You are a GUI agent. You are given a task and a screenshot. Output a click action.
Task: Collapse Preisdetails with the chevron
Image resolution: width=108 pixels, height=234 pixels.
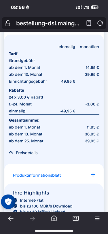[11, 152]
